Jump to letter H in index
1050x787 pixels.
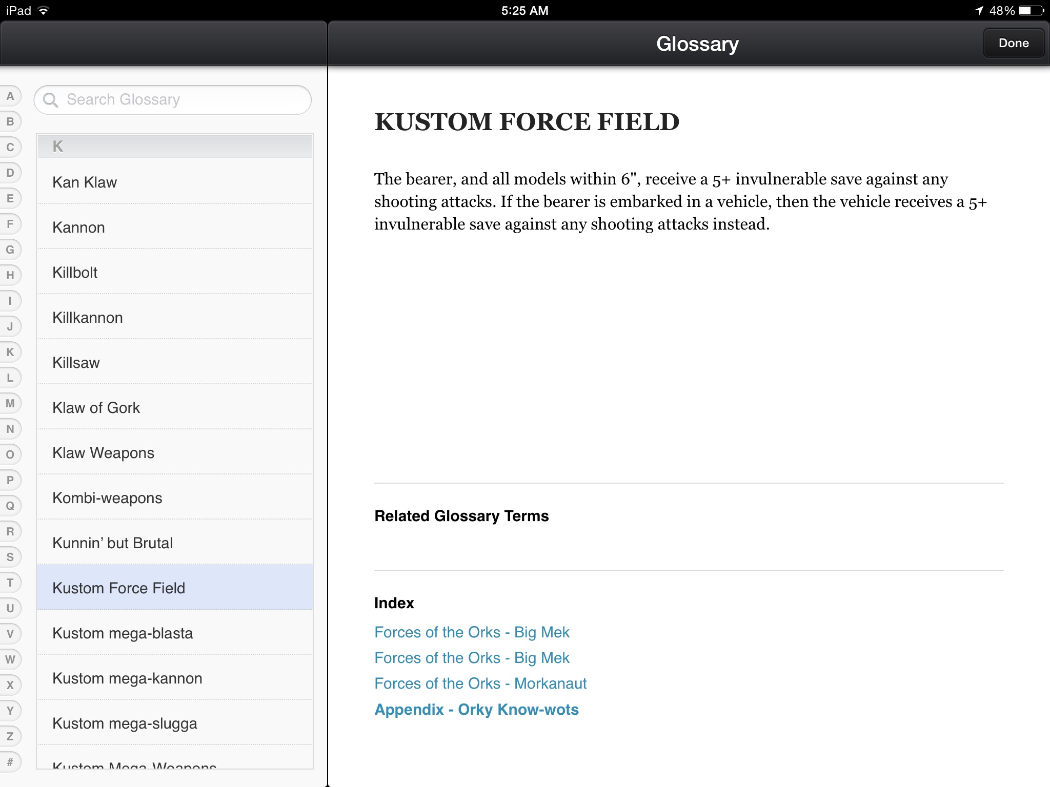click(x=10, y=275)
